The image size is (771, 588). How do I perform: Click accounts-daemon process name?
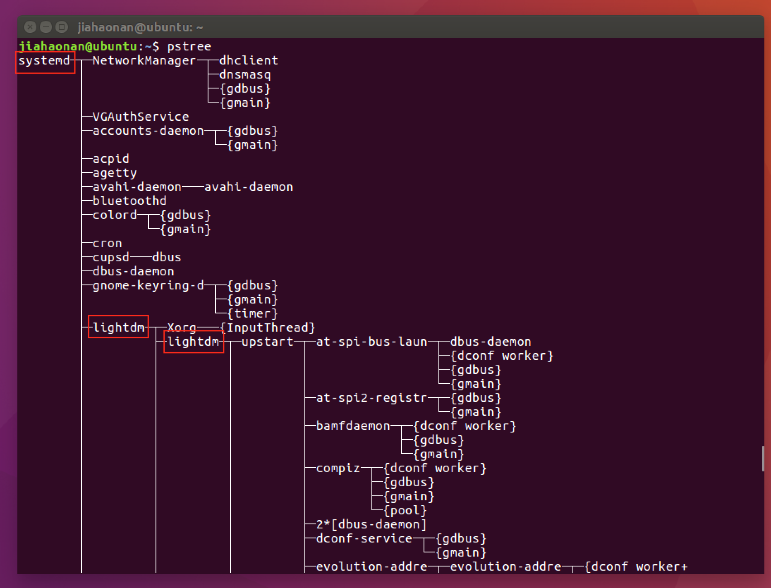(148, 131)
